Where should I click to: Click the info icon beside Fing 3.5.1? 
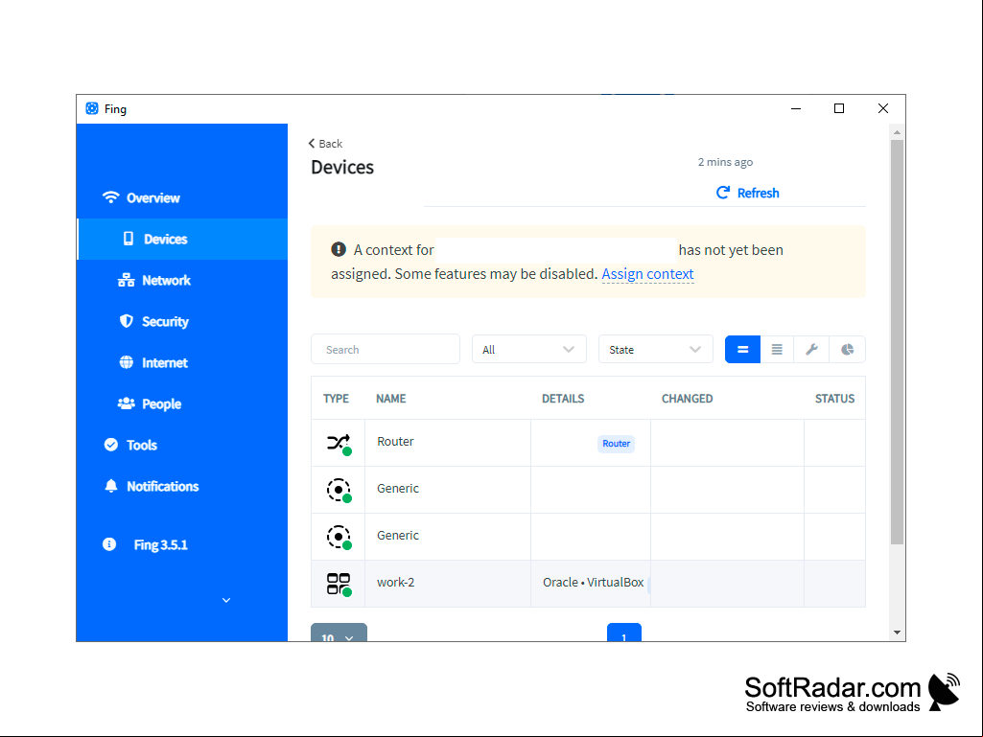pos(109,544)
